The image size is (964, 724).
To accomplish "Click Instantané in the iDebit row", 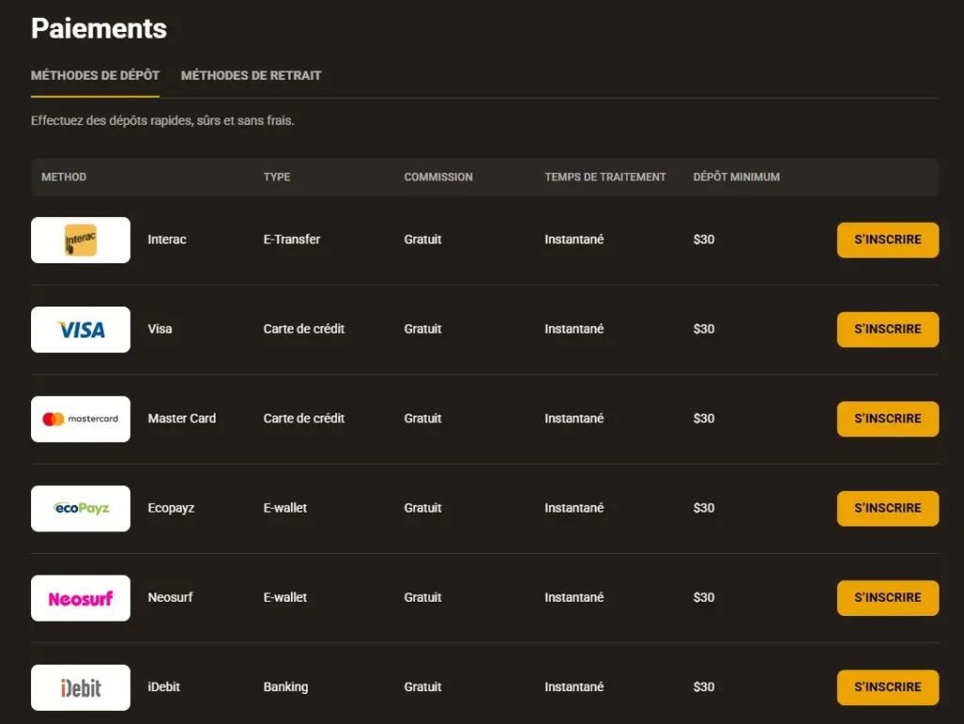I will click(574, 687).
